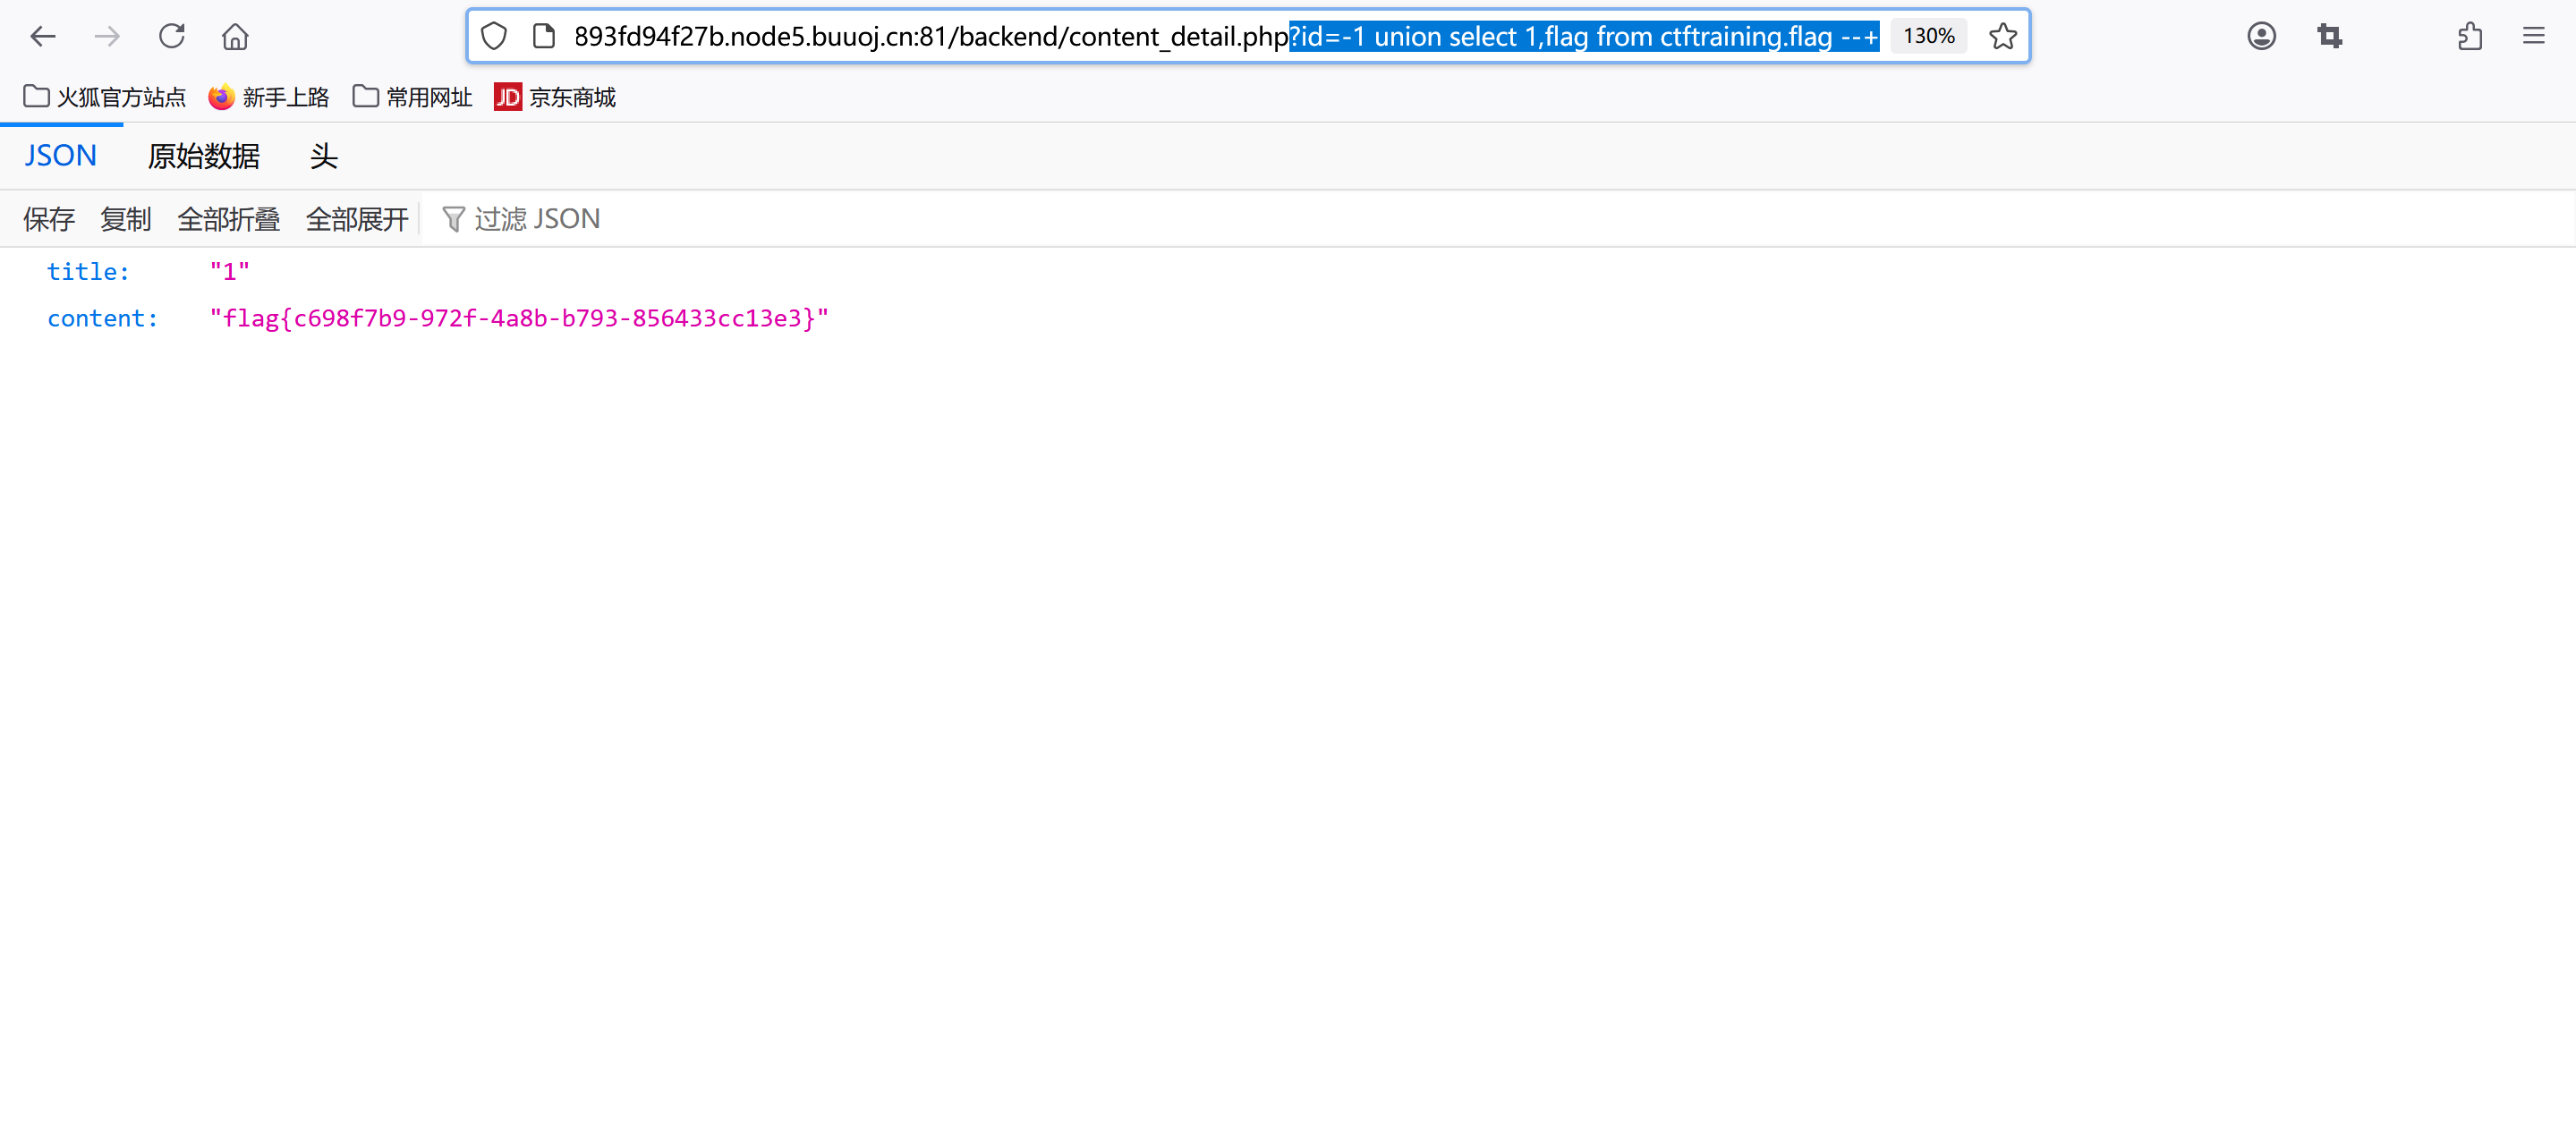This screenshot has height=1127, width=2576.
Task: Open the extensions puzzle icon
Action: click(2470, 37)
